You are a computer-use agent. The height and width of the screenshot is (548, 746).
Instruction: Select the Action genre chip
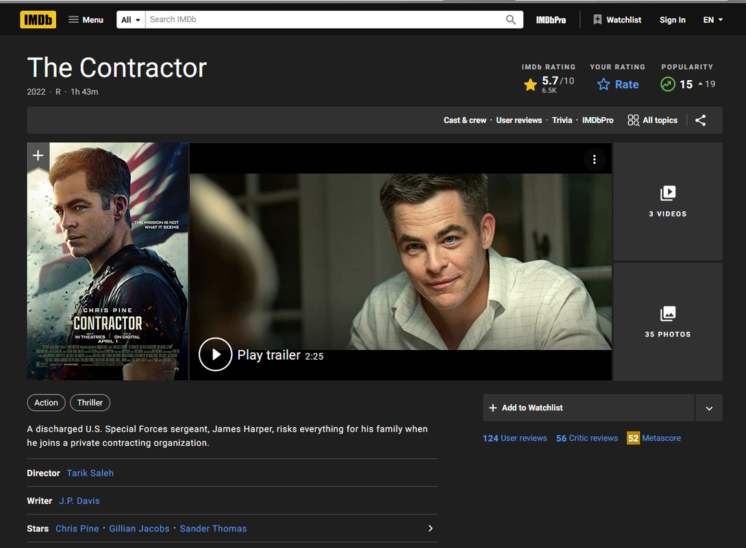(46, 403)
